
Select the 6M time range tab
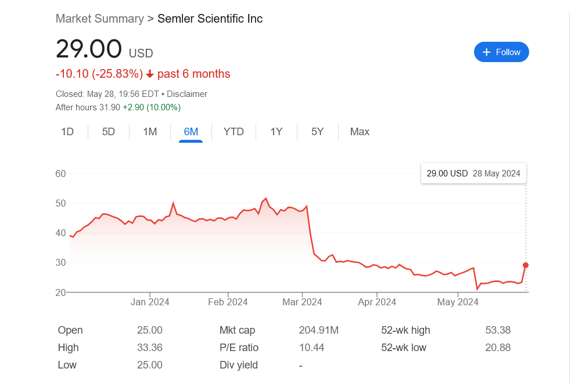point(191,132)
